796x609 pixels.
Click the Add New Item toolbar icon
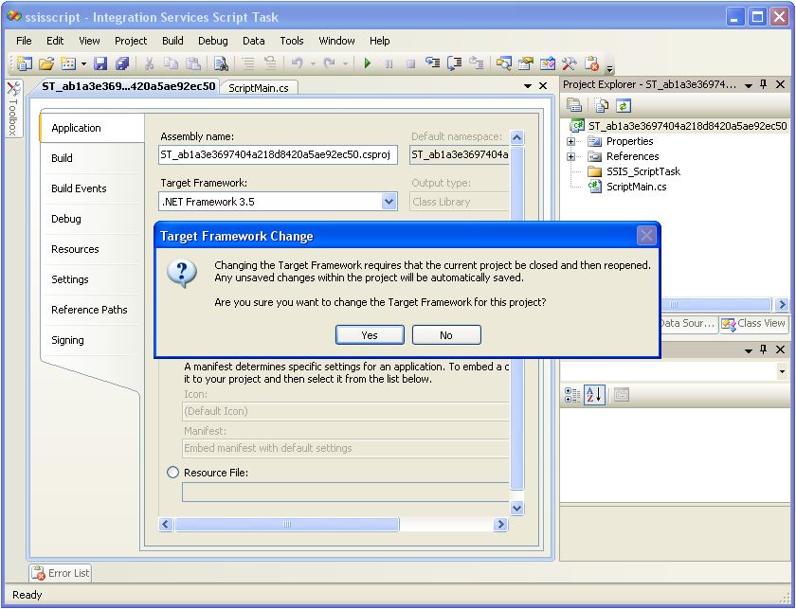(x=68, y=63)
